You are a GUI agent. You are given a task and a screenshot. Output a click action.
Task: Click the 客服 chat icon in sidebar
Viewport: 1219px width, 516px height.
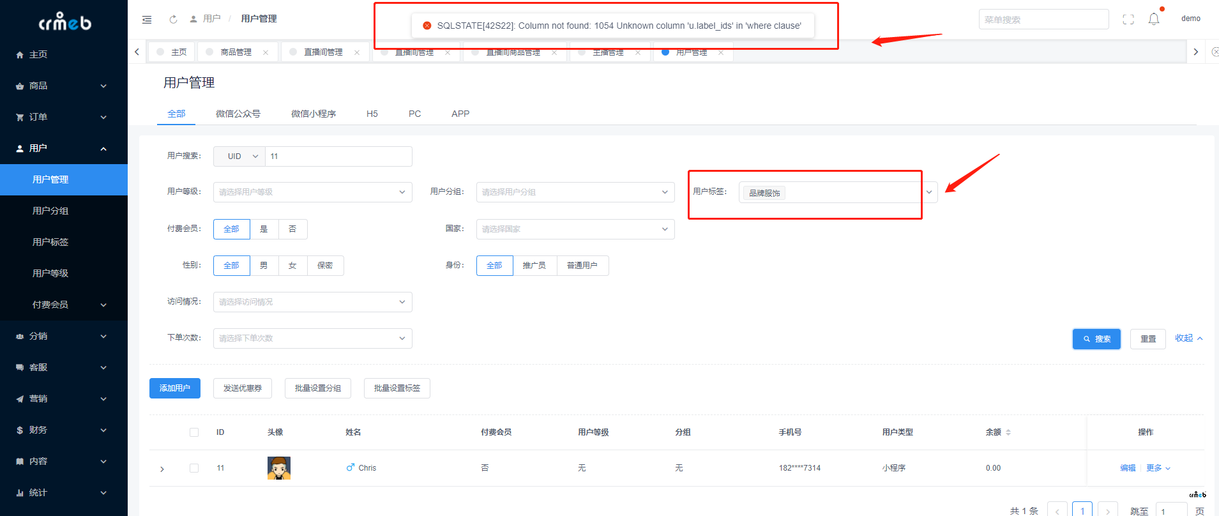click(20, 368)
